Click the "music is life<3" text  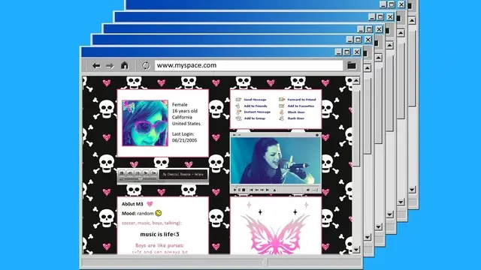pyautogui.click(x=159, y=234)
